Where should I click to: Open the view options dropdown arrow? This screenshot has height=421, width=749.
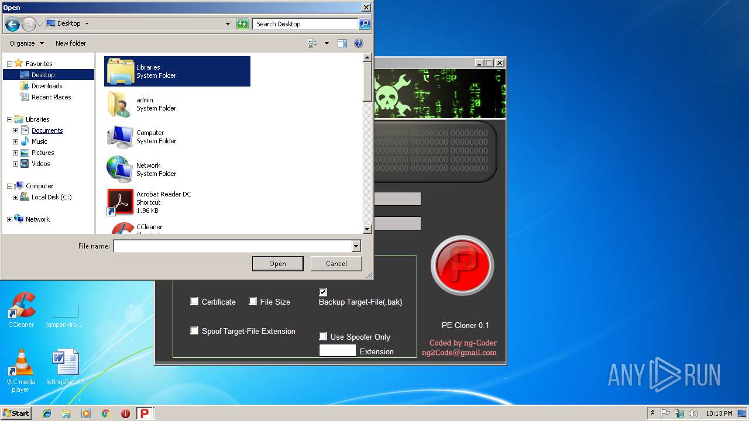(327, 43)
